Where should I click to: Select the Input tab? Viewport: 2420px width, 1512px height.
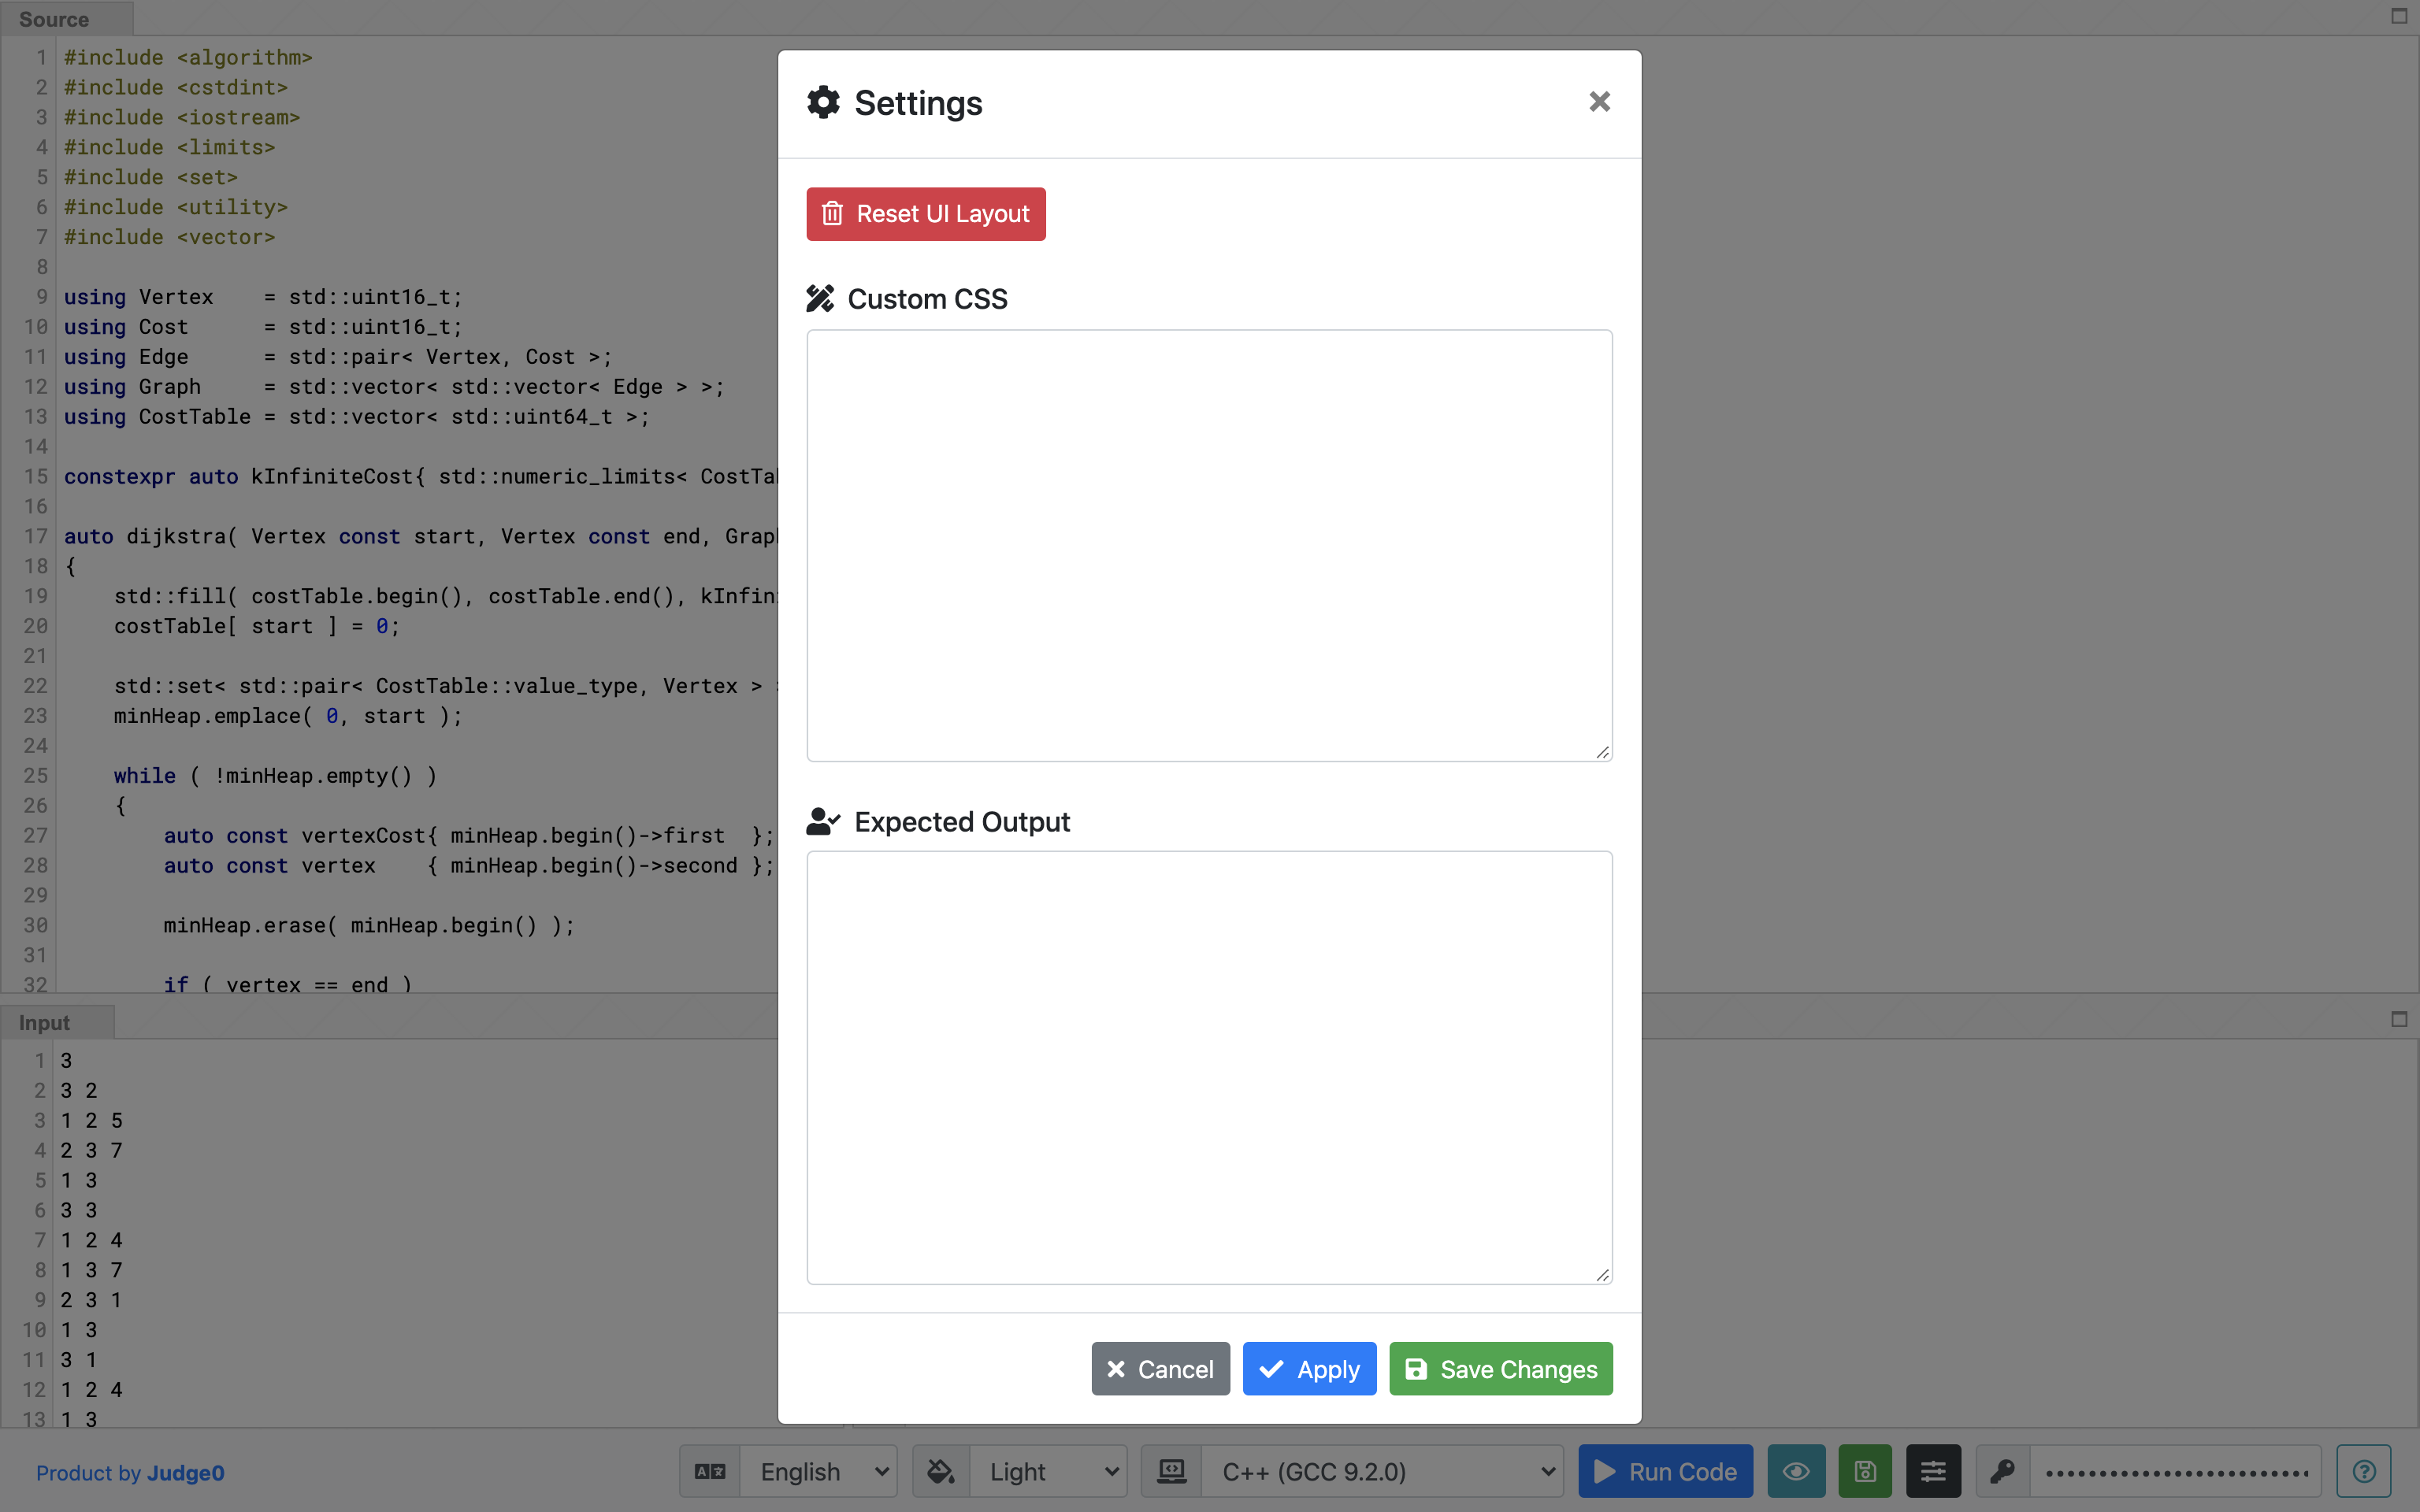pyautogui.click(x=45, y=1022)
